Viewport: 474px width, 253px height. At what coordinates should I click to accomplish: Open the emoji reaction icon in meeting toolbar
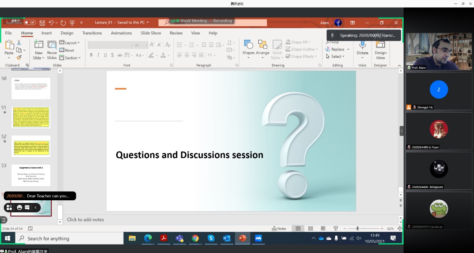(19, 207)
